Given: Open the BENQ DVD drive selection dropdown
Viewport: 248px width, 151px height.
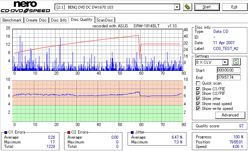Looking at the screenshot, I should click(177, 7).
